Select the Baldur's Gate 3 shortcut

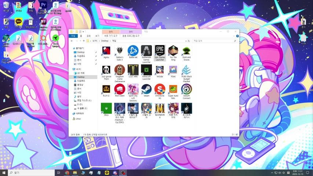[x=119, y=51]
